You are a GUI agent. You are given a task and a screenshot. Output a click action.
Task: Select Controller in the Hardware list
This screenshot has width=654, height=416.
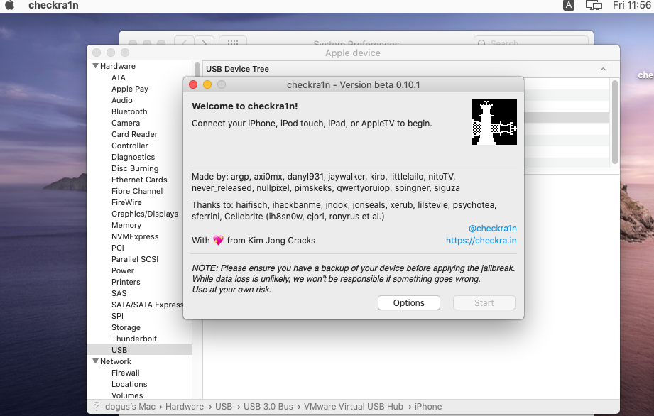coord(130,146)
